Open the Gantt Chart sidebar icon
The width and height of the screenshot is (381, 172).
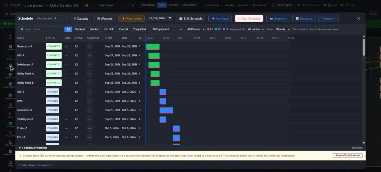10,75
